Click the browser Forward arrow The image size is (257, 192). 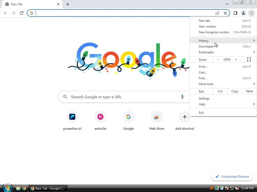(x=14, y=13)
